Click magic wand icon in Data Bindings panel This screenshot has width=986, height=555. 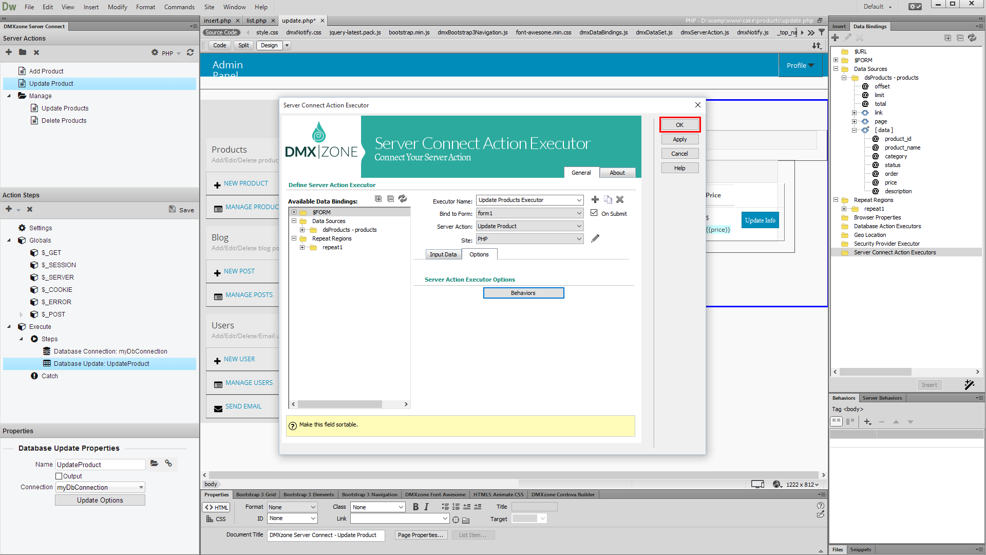coord(969,384)
